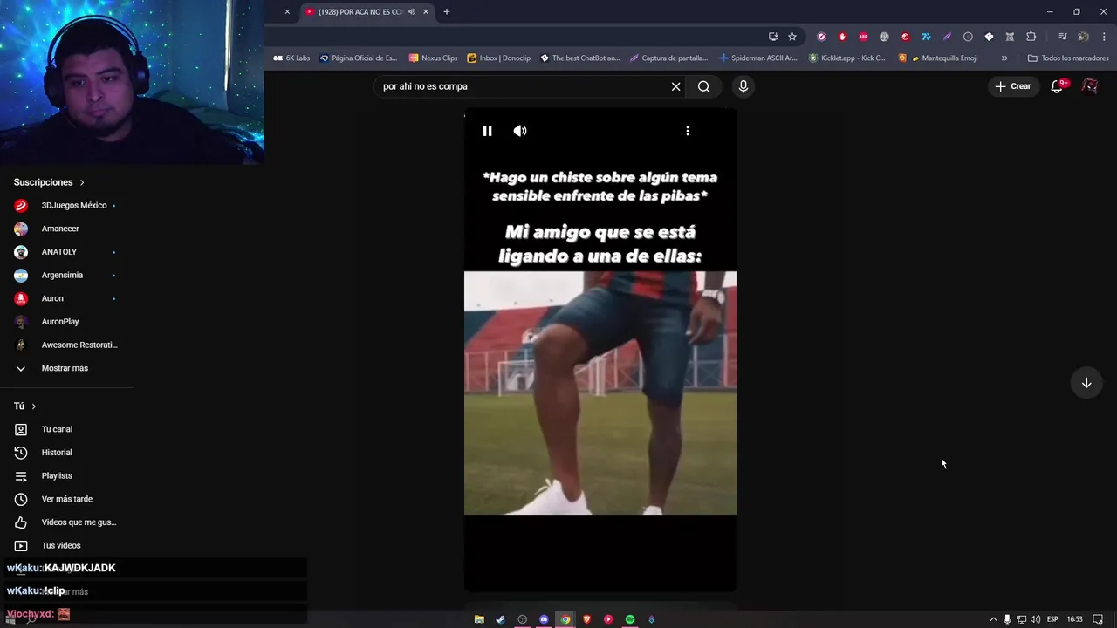Open Kicklet.app bookmark
Screen dimensions: 1117x628
click(x=846, y=58)
